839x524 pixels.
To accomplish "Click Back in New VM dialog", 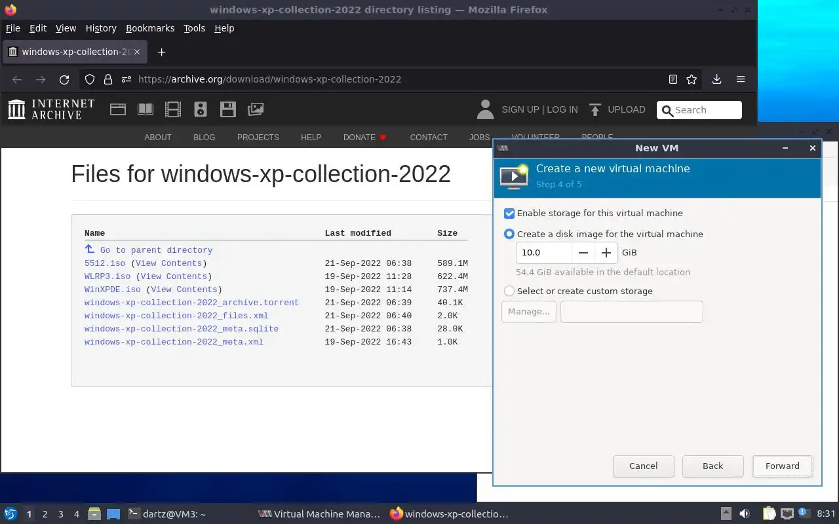I will pos(713,466).
